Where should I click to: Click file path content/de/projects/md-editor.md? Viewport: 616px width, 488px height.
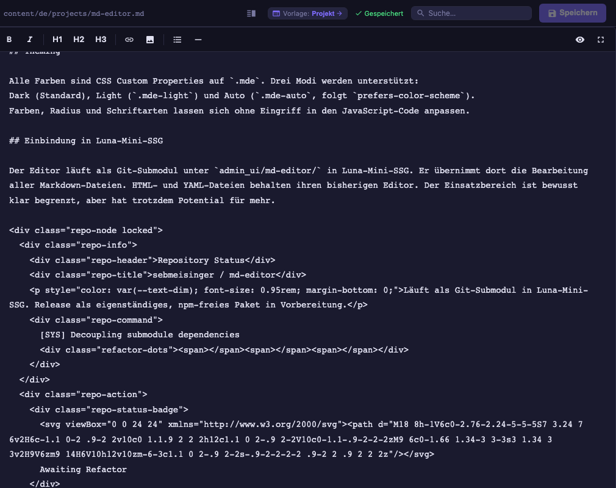pos(74,13)
